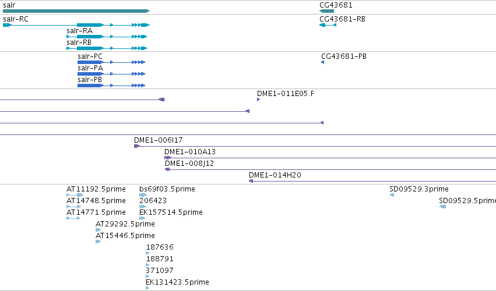Click the 188791 EST arrow
The height and width of the screenshot is (291, 496).
click(147, 265)
